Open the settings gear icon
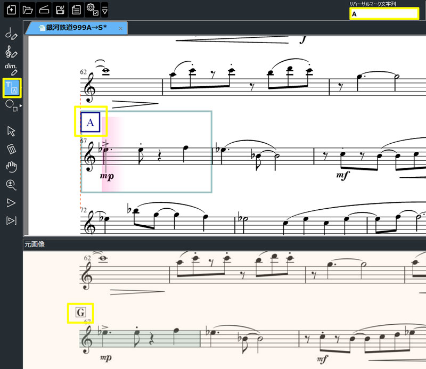The height and width of the screenshot is (369, 426). coord(92,10)
